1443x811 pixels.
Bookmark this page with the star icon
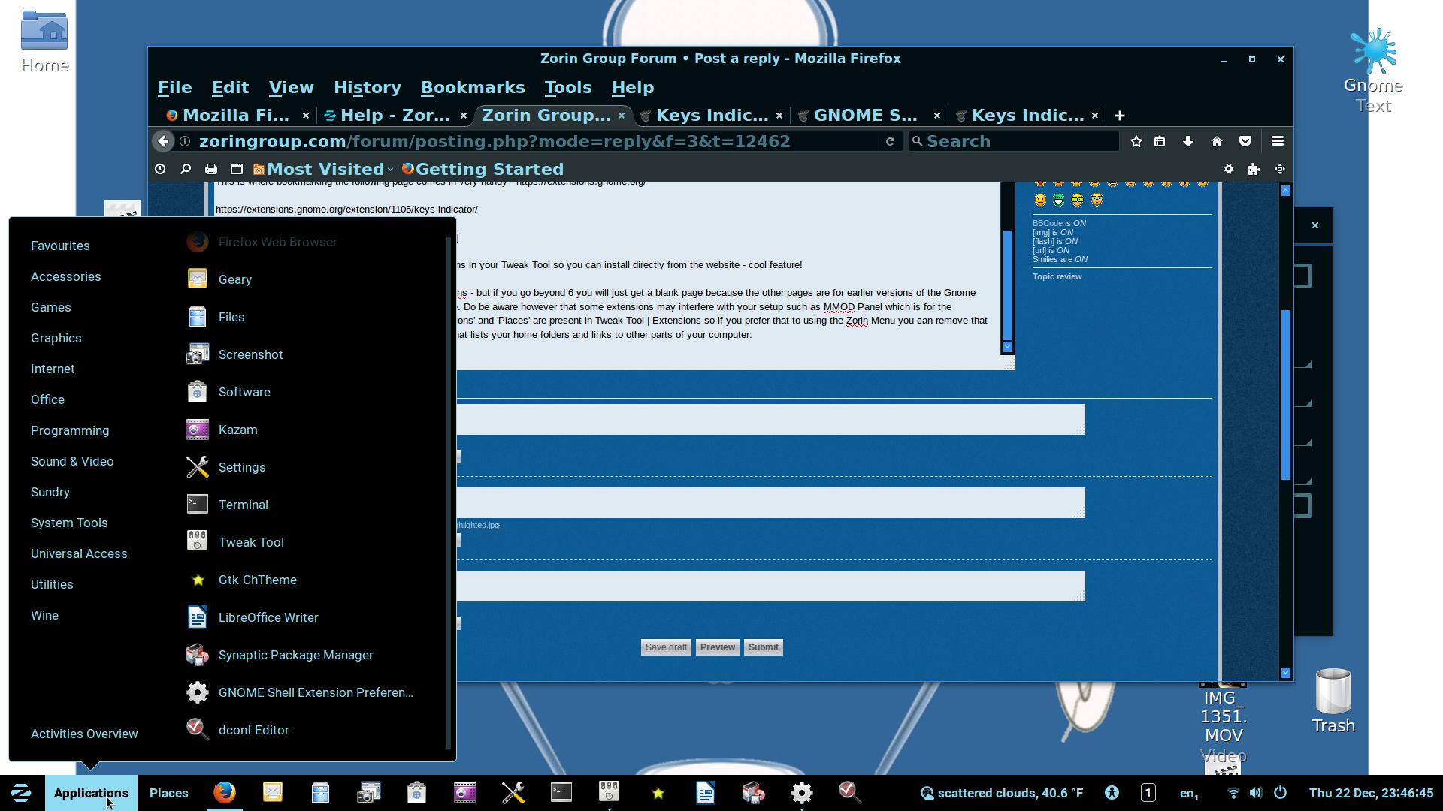(x=1136, y=141)
